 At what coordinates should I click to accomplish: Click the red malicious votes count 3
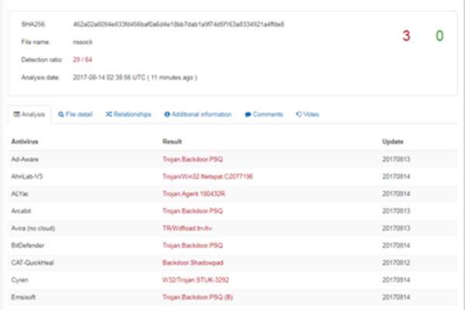(406, 36)
